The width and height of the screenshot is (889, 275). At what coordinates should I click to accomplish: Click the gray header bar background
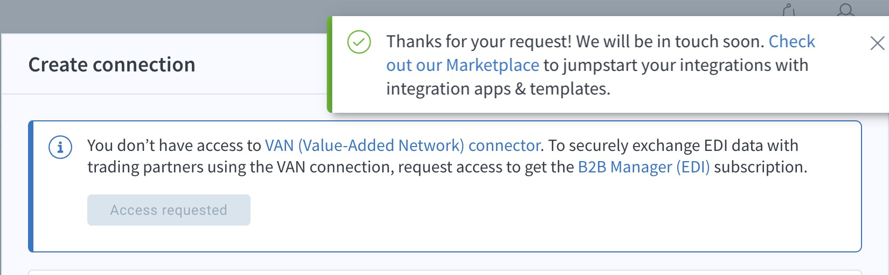tap(162, 16)
